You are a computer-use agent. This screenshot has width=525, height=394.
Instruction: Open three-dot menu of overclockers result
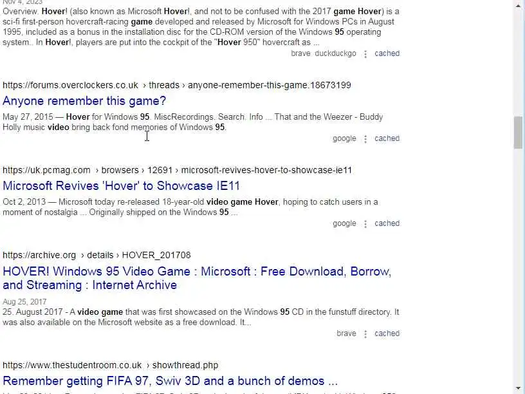point(365,139)
